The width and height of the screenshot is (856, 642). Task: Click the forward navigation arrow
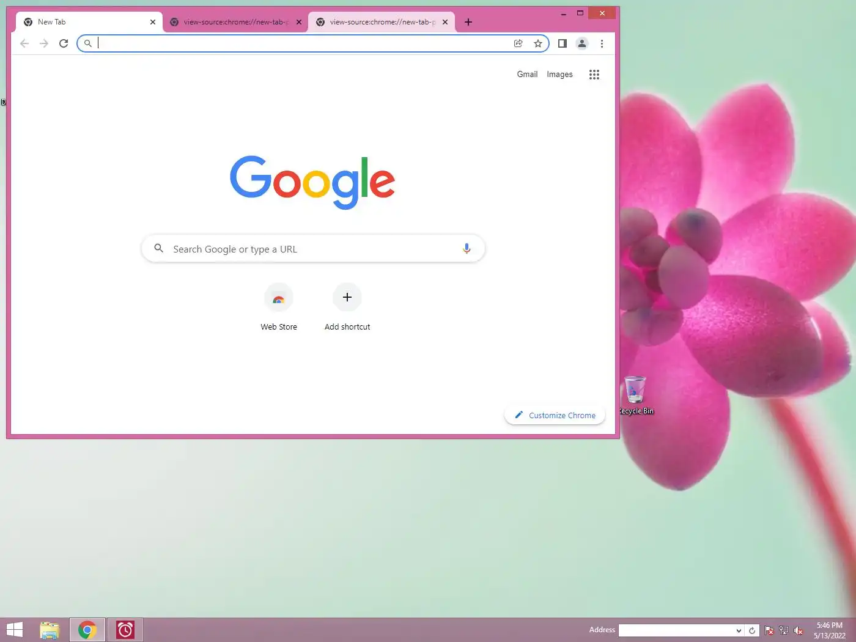pyautogui.click(x=44, y=43)
